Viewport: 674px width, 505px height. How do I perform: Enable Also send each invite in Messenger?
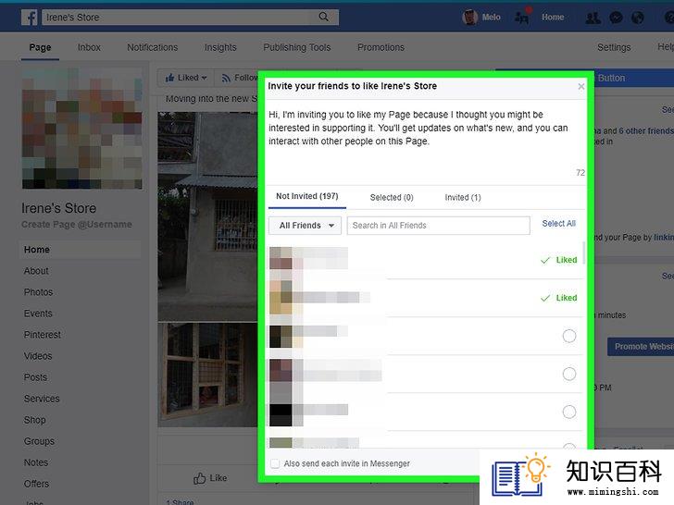275,463
